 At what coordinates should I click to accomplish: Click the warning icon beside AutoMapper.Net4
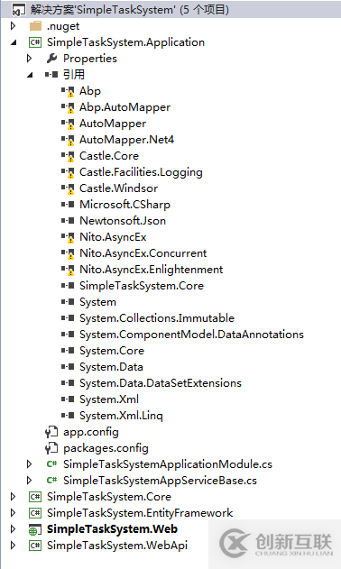point(68,140)
